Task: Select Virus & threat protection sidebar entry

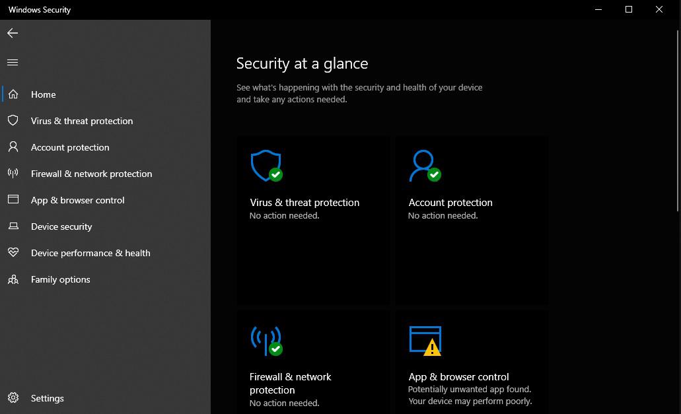Action: [82, 121]
